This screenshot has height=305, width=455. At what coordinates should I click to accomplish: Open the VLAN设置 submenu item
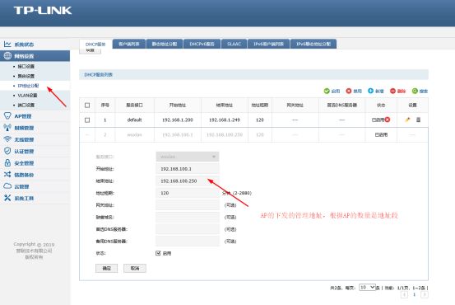[x=27, y=95]
